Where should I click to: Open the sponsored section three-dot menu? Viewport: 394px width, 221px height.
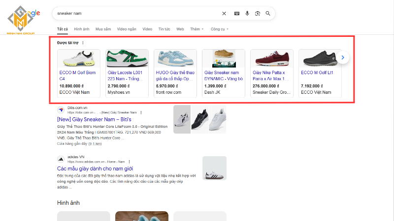(x=83, y=43)
